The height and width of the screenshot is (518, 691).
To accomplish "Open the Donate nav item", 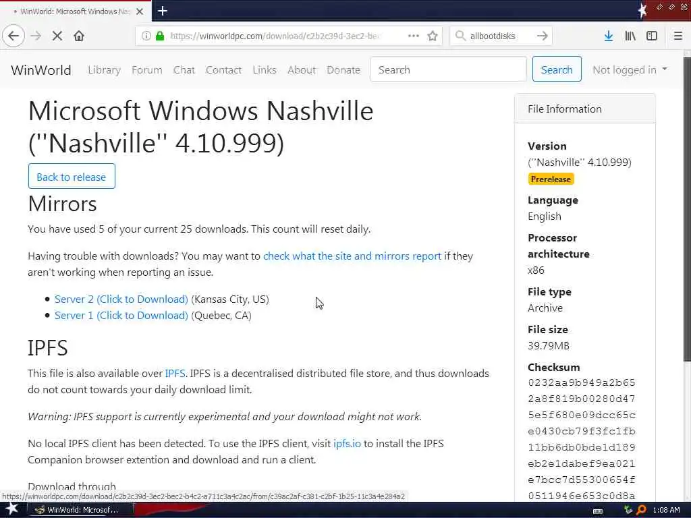I will coord(343,70).
